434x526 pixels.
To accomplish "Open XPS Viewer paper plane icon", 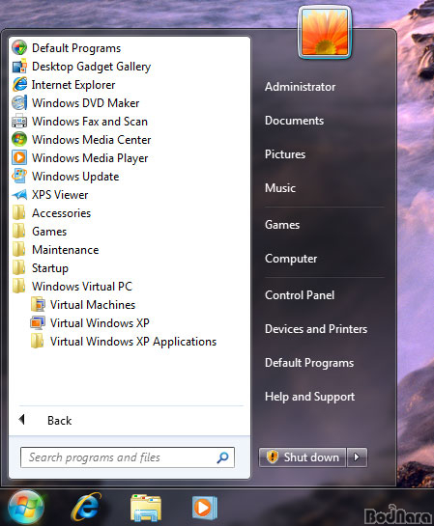I will click(x=19, y=195).
